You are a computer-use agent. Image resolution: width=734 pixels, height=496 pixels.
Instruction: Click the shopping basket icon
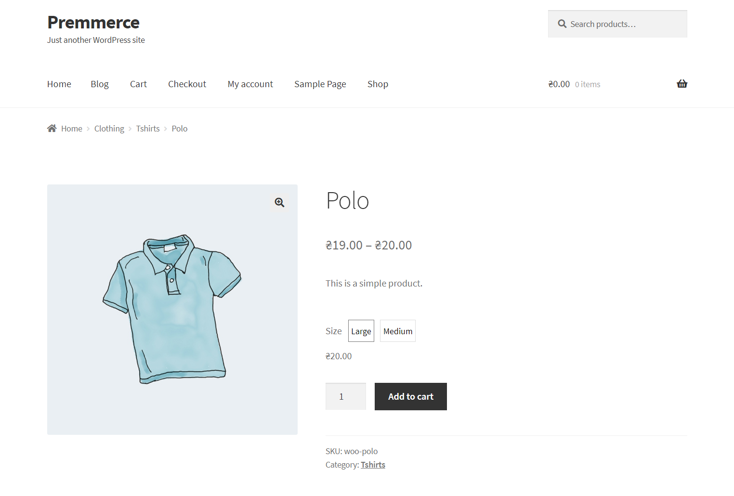coord(682,84)
